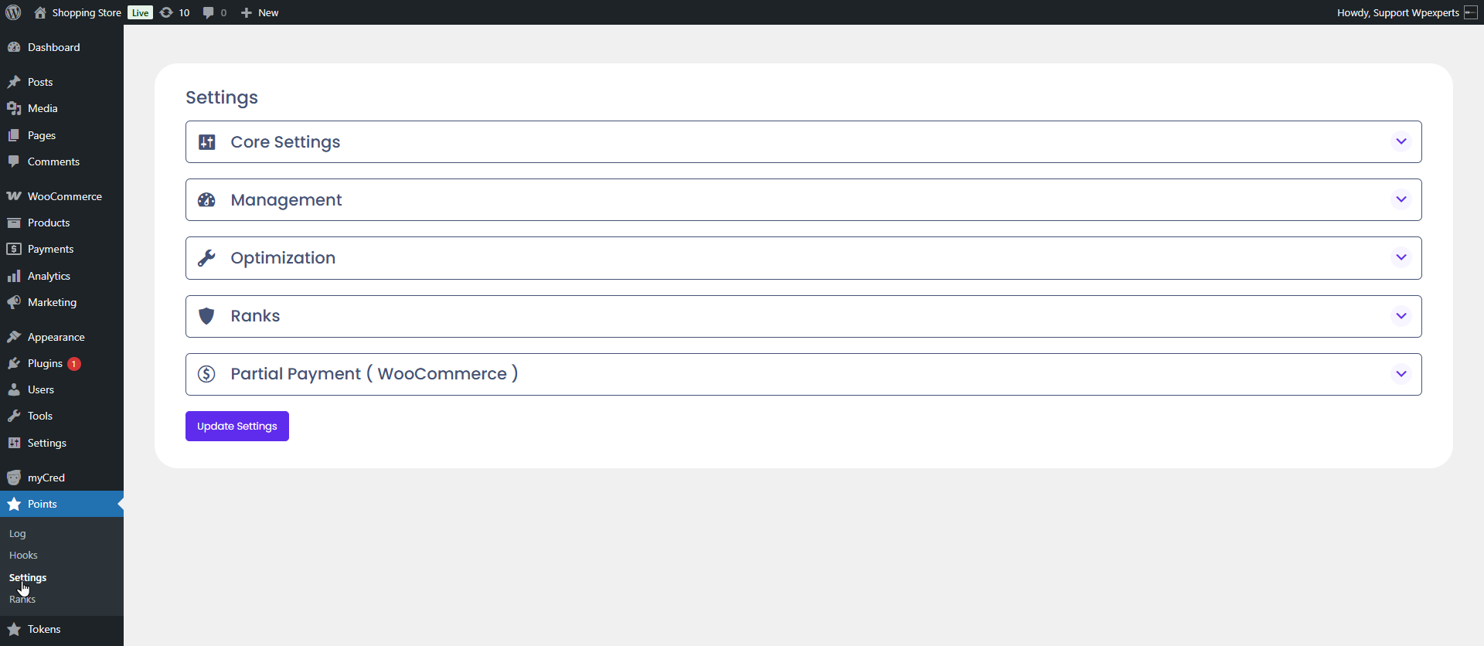Click the Optimization wrench icon
Image resolution: width=1484 pixels, height=646 pixels.
[x=207, y=258]
